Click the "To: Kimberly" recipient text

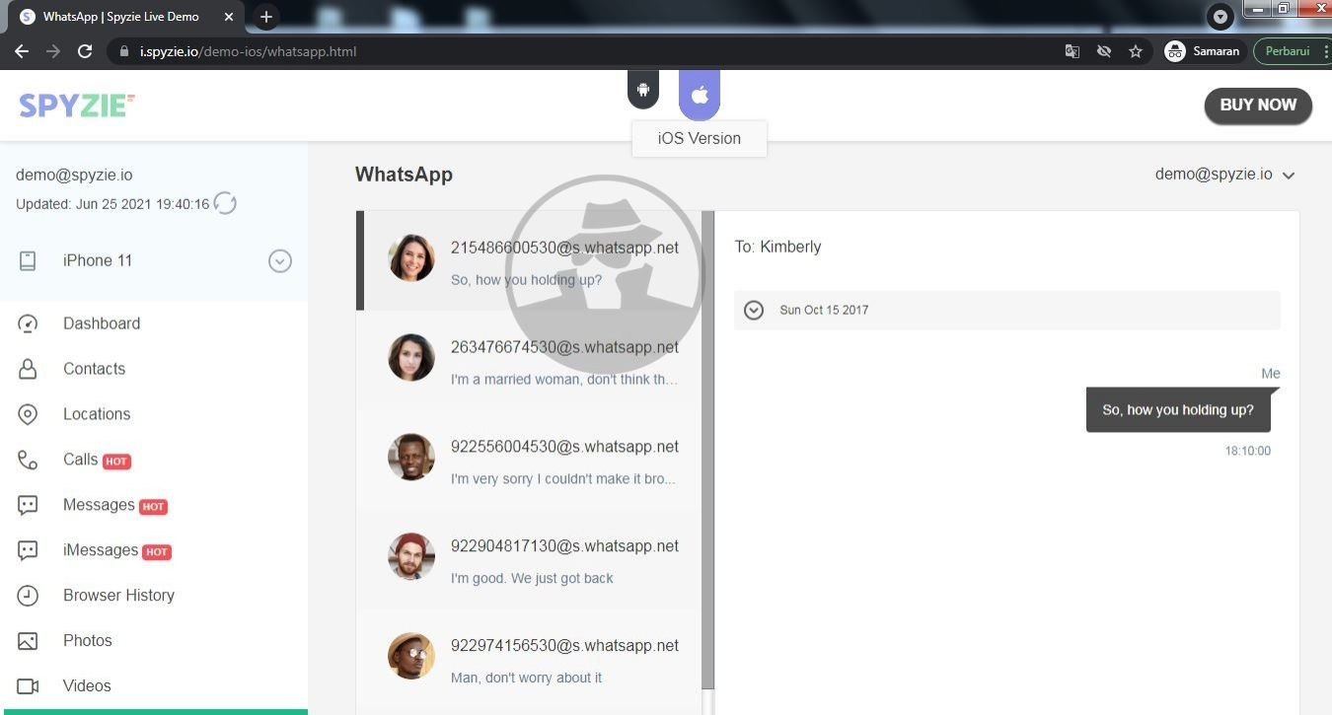(x=777, y=247)
